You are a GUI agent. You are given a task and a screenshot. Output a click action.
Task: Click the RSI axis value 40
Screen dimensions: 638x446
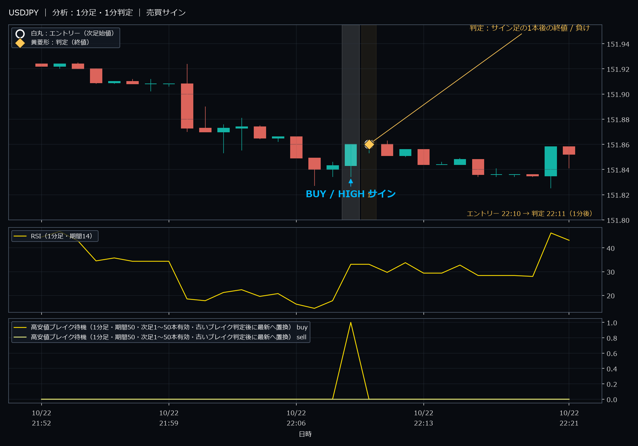pos(611,248)
